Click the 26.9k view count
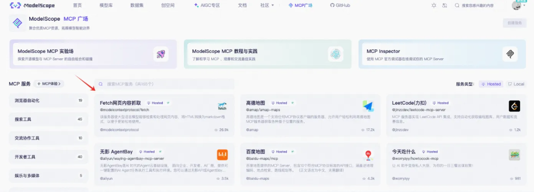This screenshot has width=534, height=192. (222, 130)
